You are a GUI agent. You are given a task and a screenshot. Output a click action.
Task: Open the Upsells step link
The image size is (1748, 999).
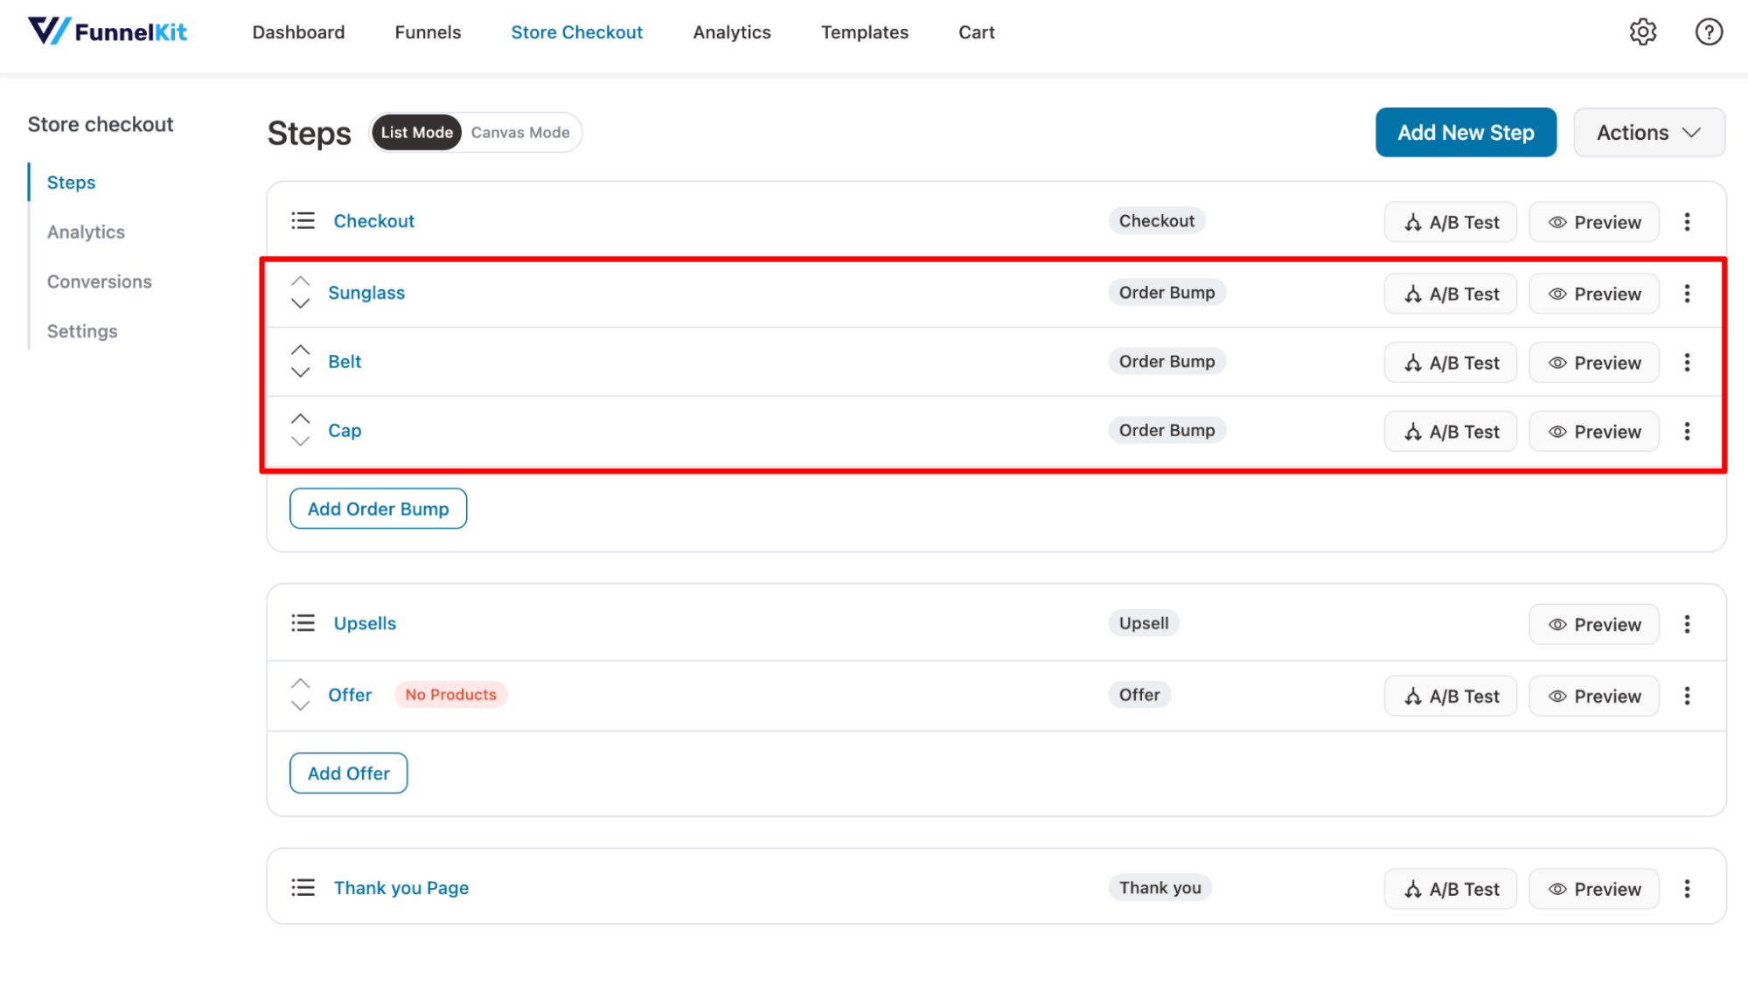[x=365, y=623]
